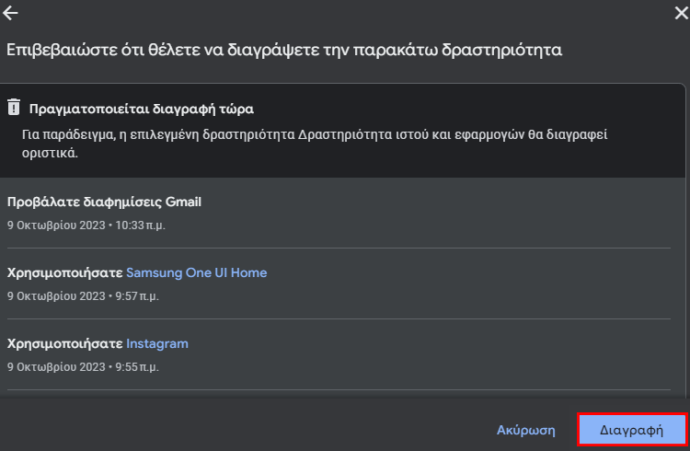Open the Instagram link
This screenshot has height=451, width=690.
(157, 343)
